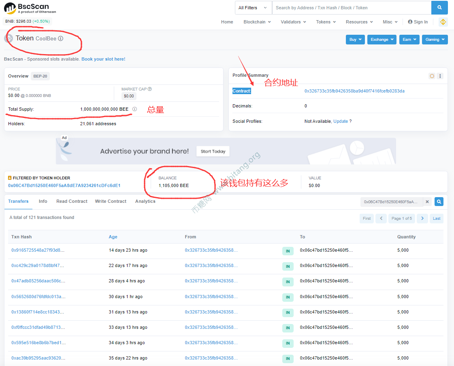Viewport: 454px width, 366px height.
Task: Click the blue filter search icon button
Action: (439, 202)
